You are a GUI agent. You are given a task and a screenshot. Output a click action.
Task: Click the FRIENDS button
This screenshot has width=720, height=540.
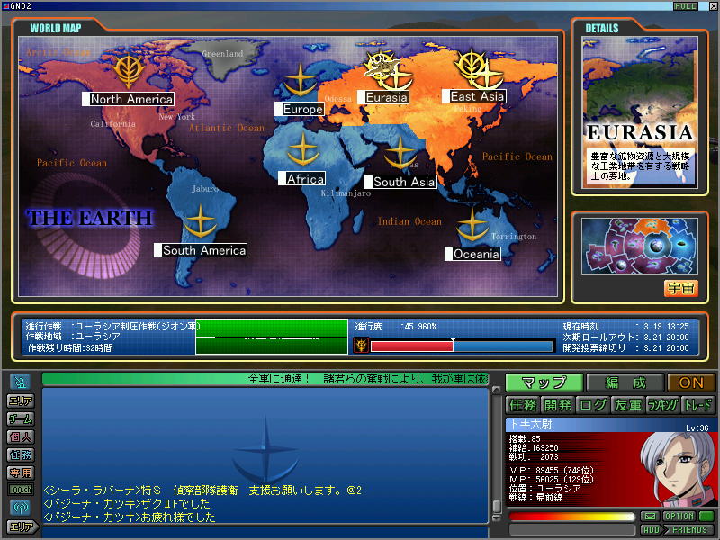(x=689, y=530)
